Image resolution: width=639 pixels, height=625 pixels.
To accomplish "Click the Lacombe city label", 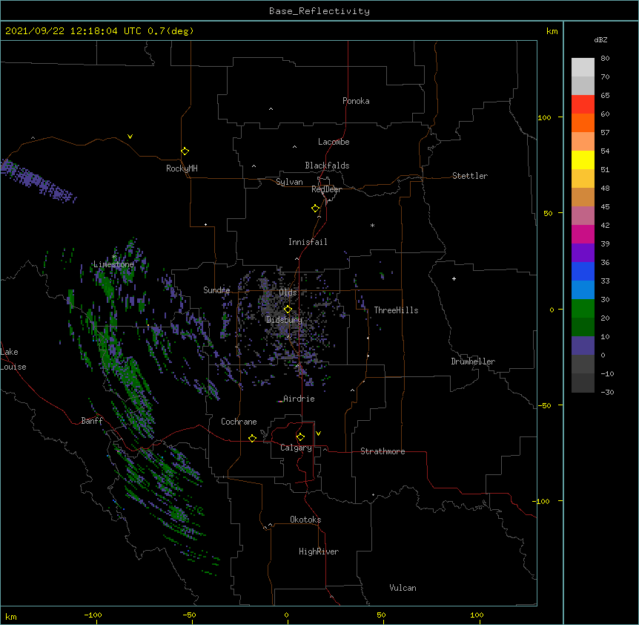I will point(334,142).
